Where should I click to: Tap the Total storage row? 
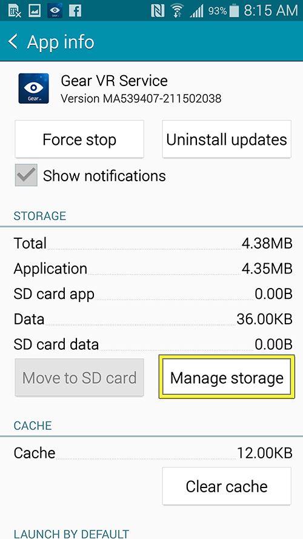[x=153, y=243]
